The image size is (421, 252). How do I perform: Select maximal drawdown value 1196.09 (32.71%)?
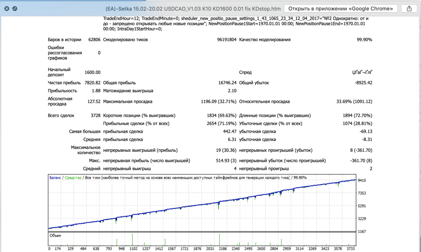click(x=219, y=102)
